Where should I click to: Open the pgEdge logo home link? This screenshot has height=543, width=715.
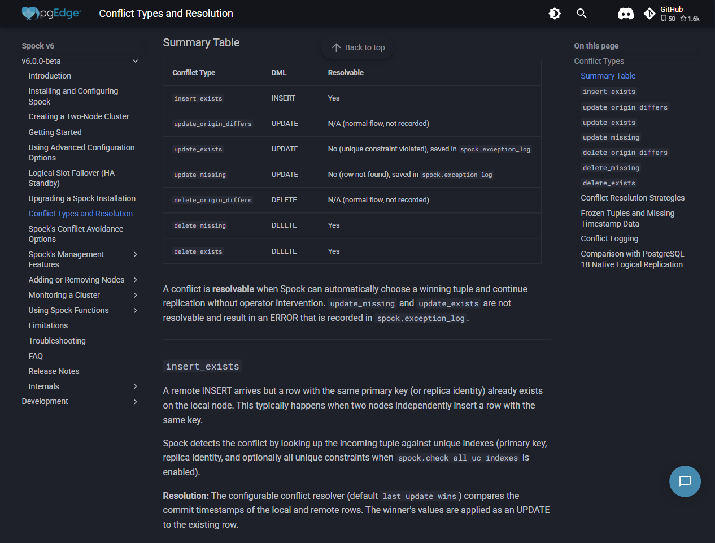51,13
